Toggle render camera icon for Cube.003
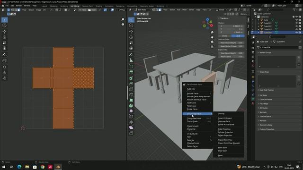Image resolution: width=303 pixels, height=170 pixels. coord(300,29)
